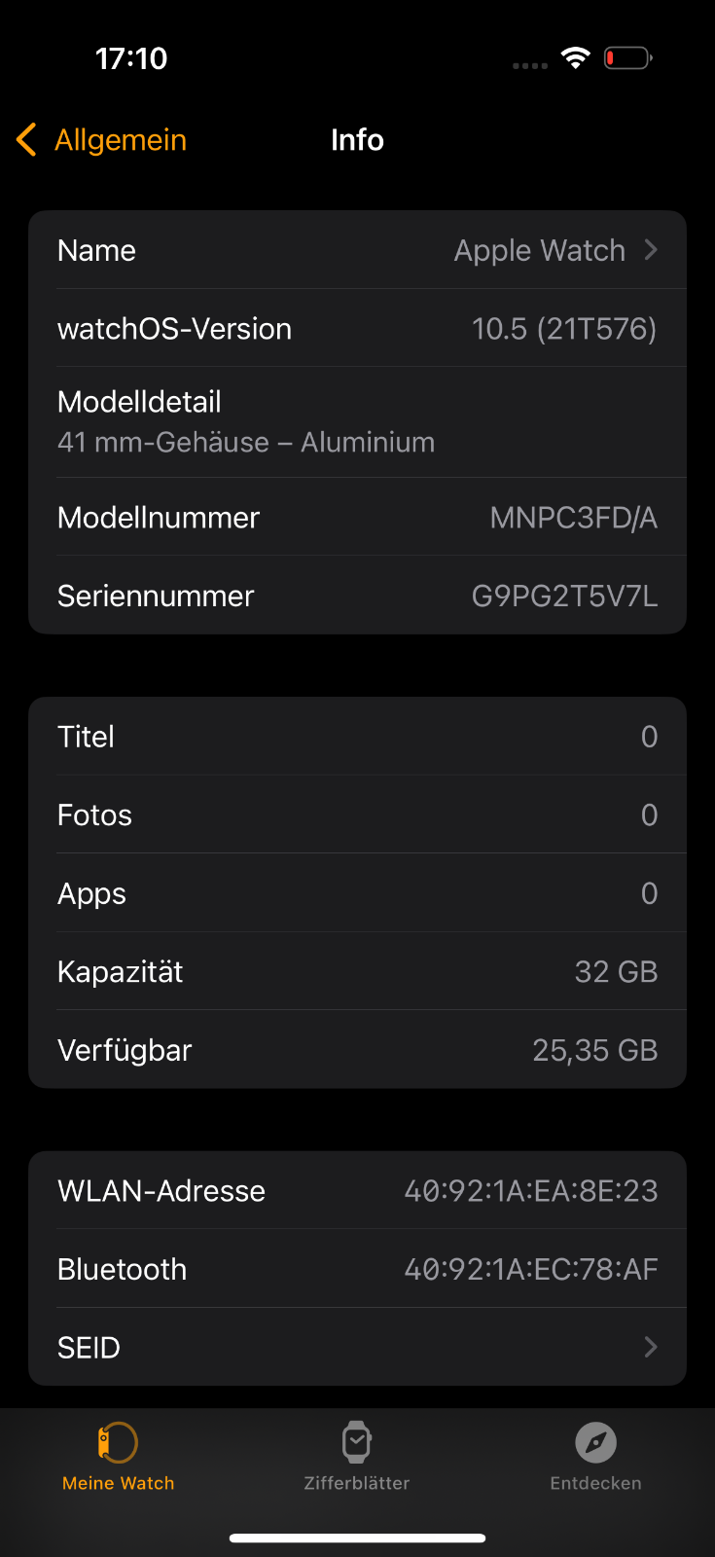Go back to Allgemein
Viewport: 715px width, 1557px height.
(x=102, y=140)
